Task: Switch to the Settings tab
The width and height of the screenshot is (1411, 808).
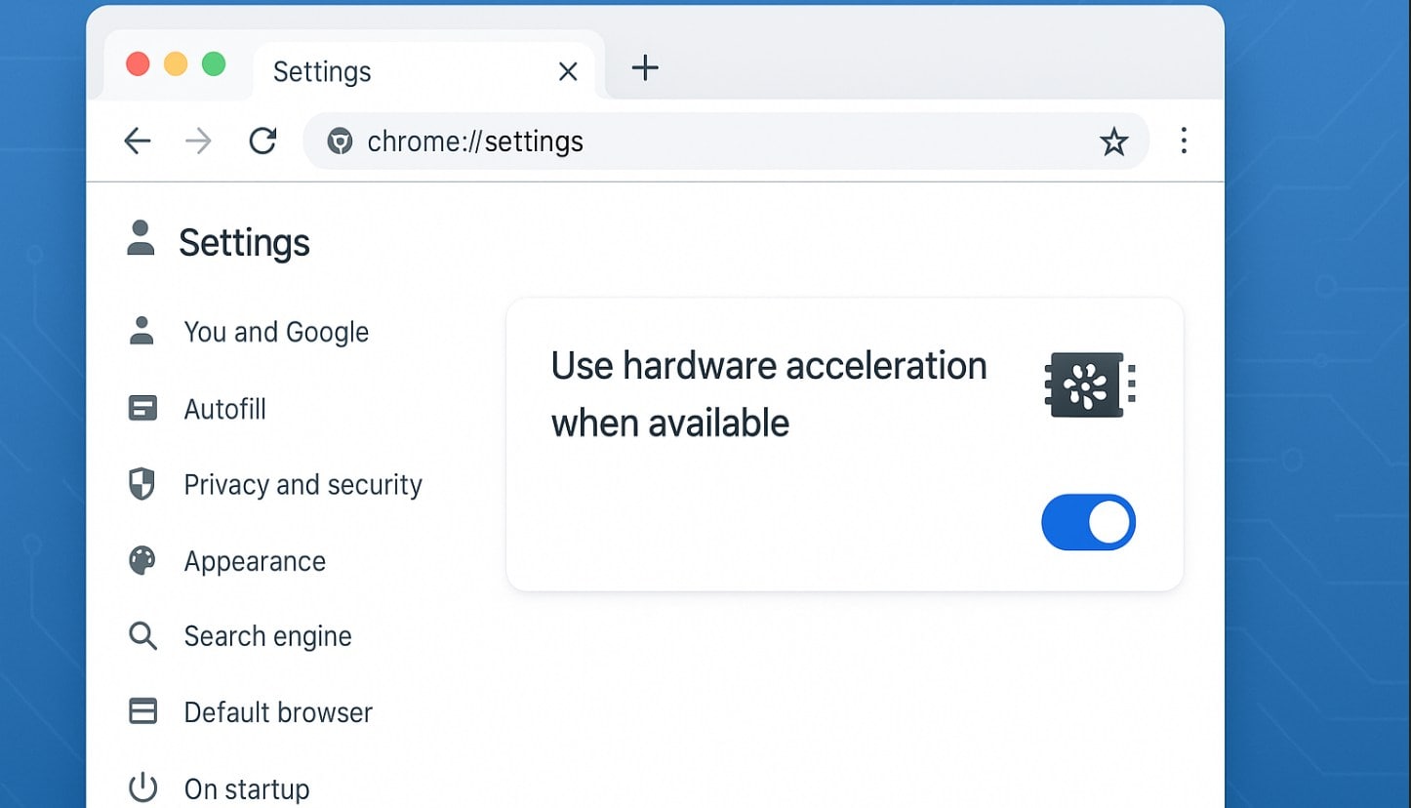Action: [x=322, y=70]
